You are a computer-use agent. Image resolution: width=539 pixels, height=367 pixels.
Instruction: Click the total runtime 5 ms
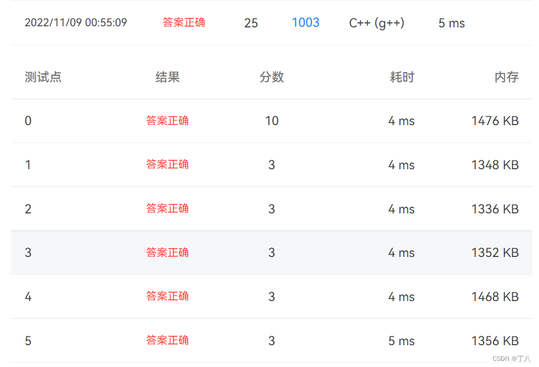pyautogui.click(x=450, y=23)
